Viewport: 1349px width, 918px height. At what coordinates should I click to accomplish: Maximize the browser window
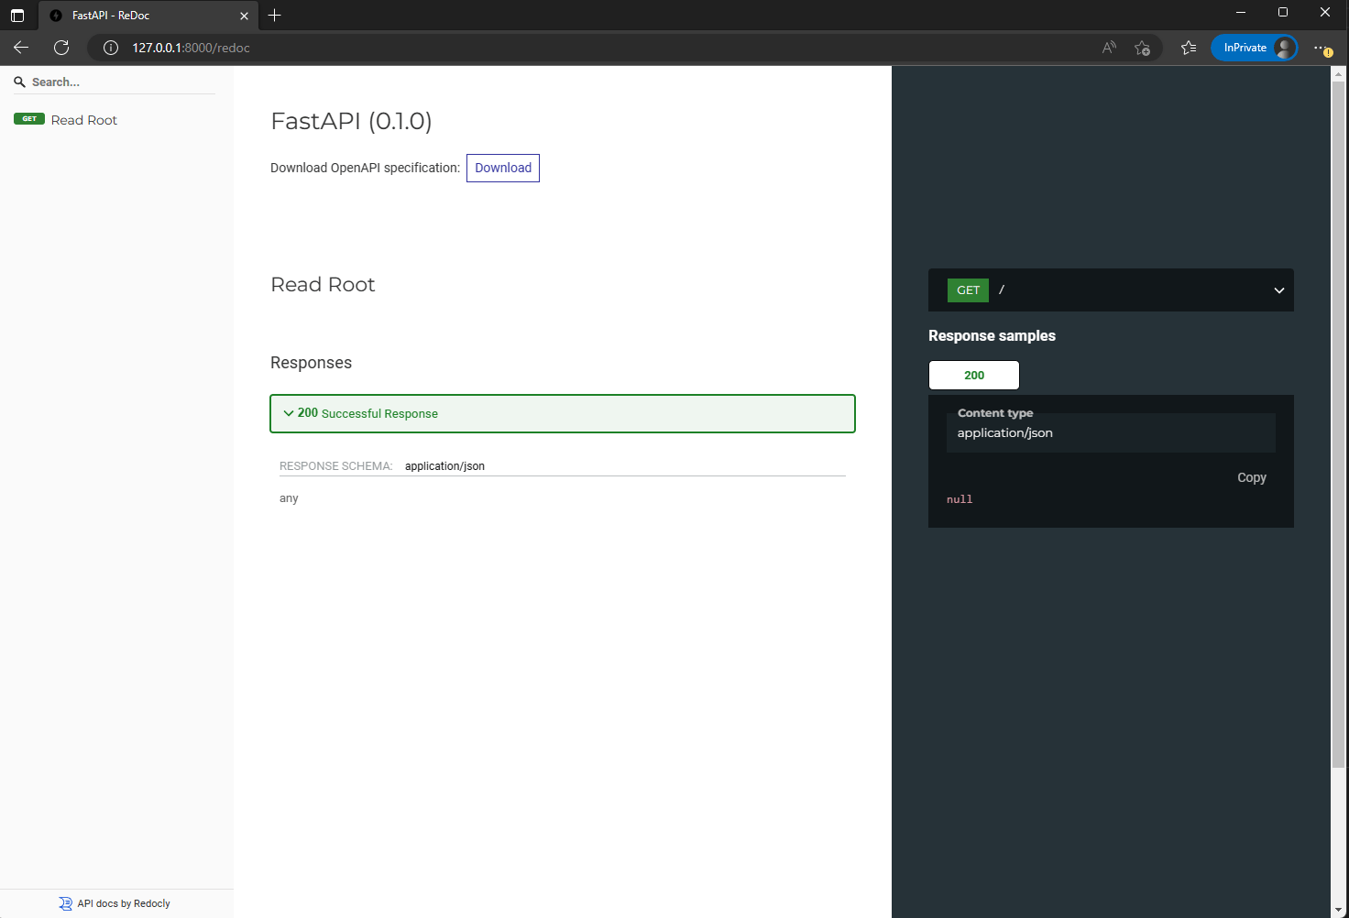tap(1283, 13)
